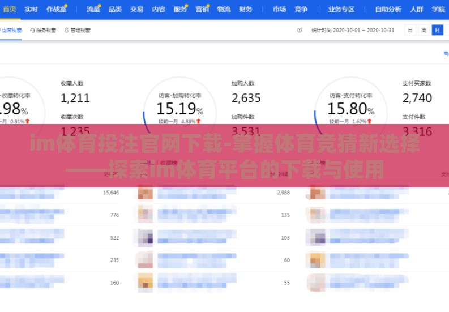
Task: Click the headset icon beside 服务视窗
Action: (32, 30)
